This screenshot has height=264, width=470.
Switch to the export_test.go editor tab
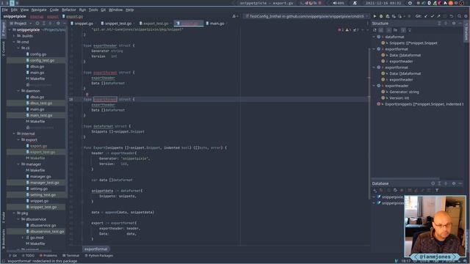coord(153,23)
